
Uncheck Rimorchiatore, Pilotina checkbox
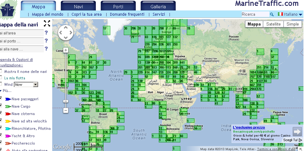click(x=1, y=128)
